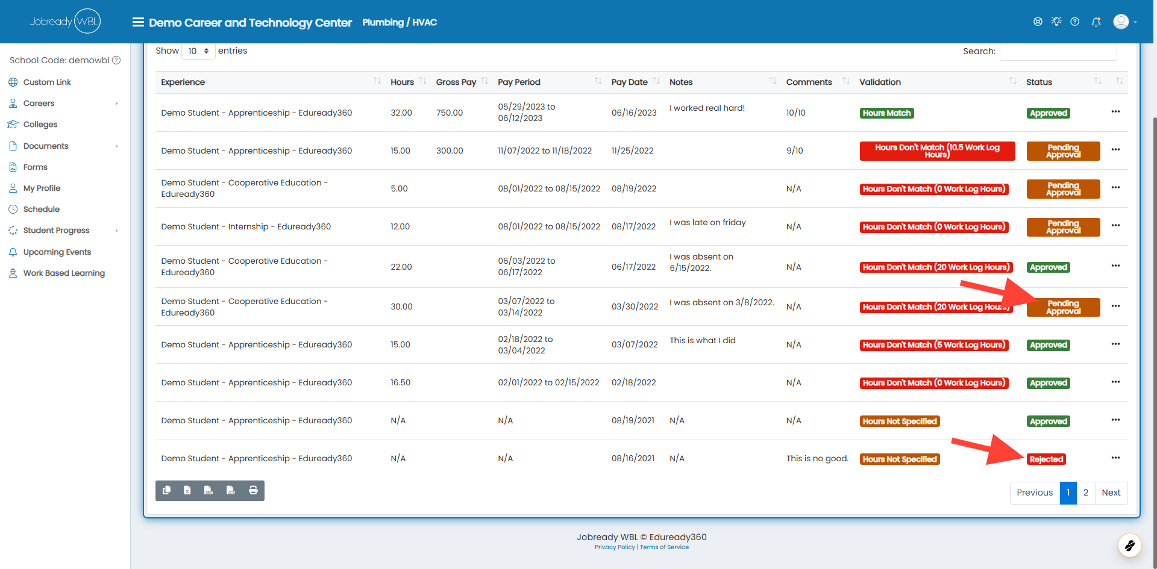Open the life-ring support icon
This screenshot has height=569, width=1157.
click(1038, 22)
